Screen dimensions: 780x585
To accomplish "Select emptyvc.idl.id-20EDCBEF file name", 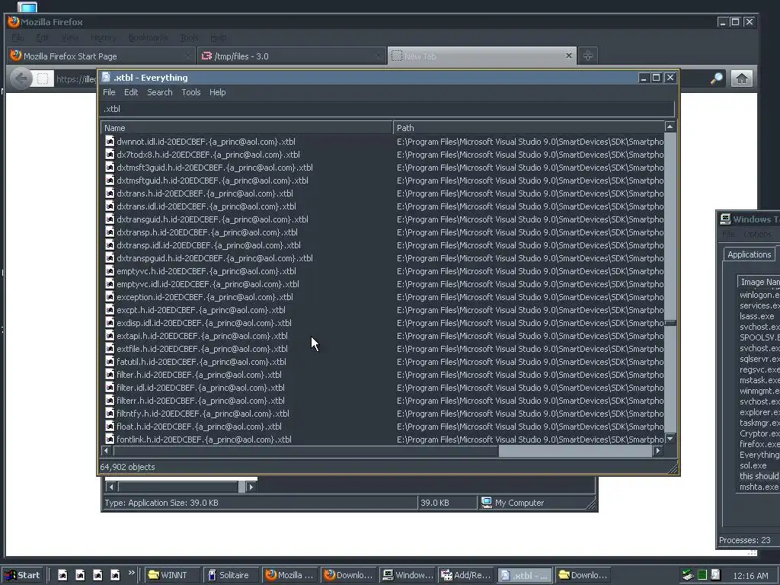I will tap(207, 284).
